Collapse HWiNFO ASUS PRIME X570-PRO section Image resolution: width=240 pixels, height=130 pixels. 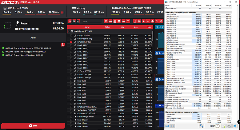166,112
